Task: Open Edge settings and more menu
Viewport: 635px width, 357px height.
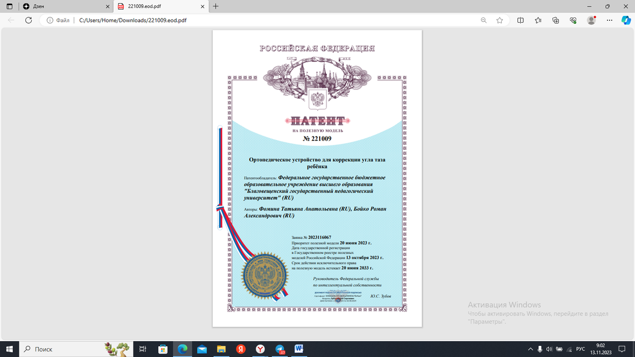Action: [x=609, y=20]
